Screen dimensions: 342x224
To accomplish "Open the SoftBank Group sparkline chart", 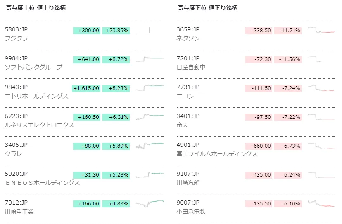I will pos(150,59).
